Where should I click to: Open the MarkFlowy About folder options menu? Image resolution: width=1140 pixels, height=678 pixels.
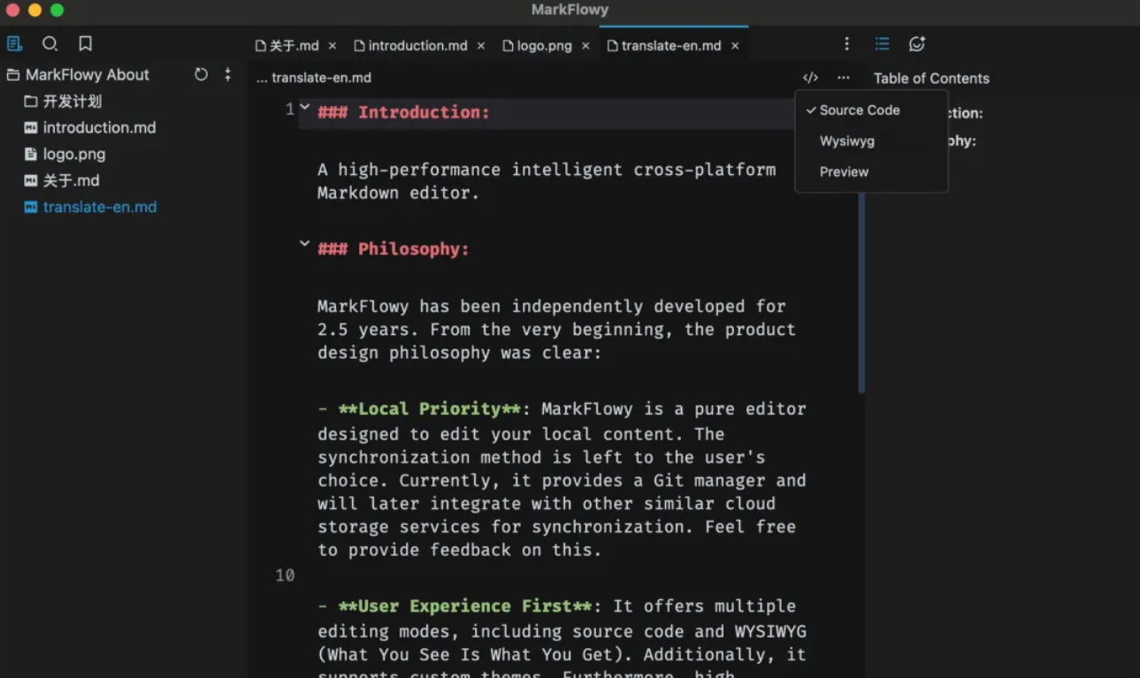(x=227, y=74)
